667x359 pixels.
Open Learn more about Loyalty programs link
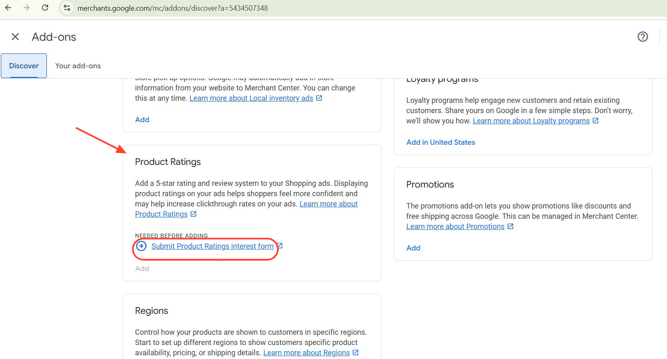click(x=531, y=121)
